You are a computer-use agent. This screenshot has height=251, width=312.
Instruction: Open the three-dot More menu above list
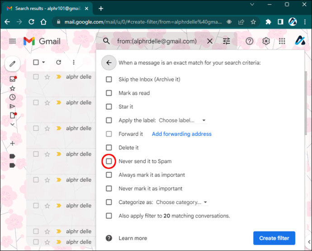pyautogui.click(x=74, y=63)
